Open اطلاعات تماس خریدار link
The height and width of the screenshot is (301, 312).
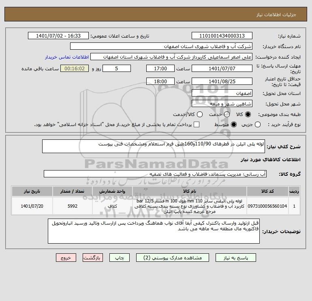pos(67,57)
